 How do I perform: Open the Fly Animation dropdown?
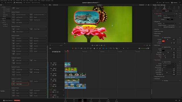click(169, 65)
